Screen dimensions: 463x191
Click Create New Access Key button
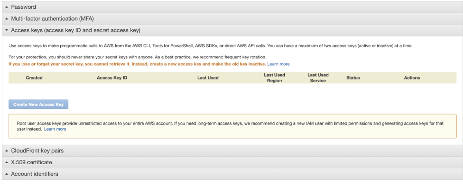click(38, 104)
